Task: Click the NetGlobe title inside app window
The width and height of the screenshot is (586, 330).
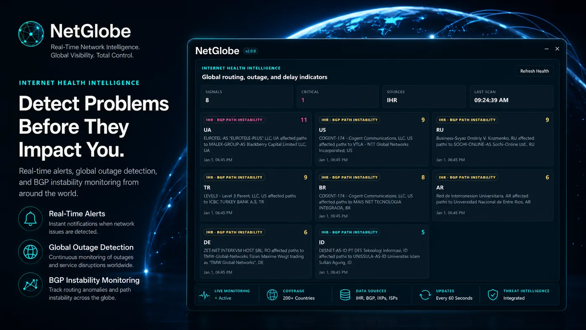Action: click(x=216, y=51)
